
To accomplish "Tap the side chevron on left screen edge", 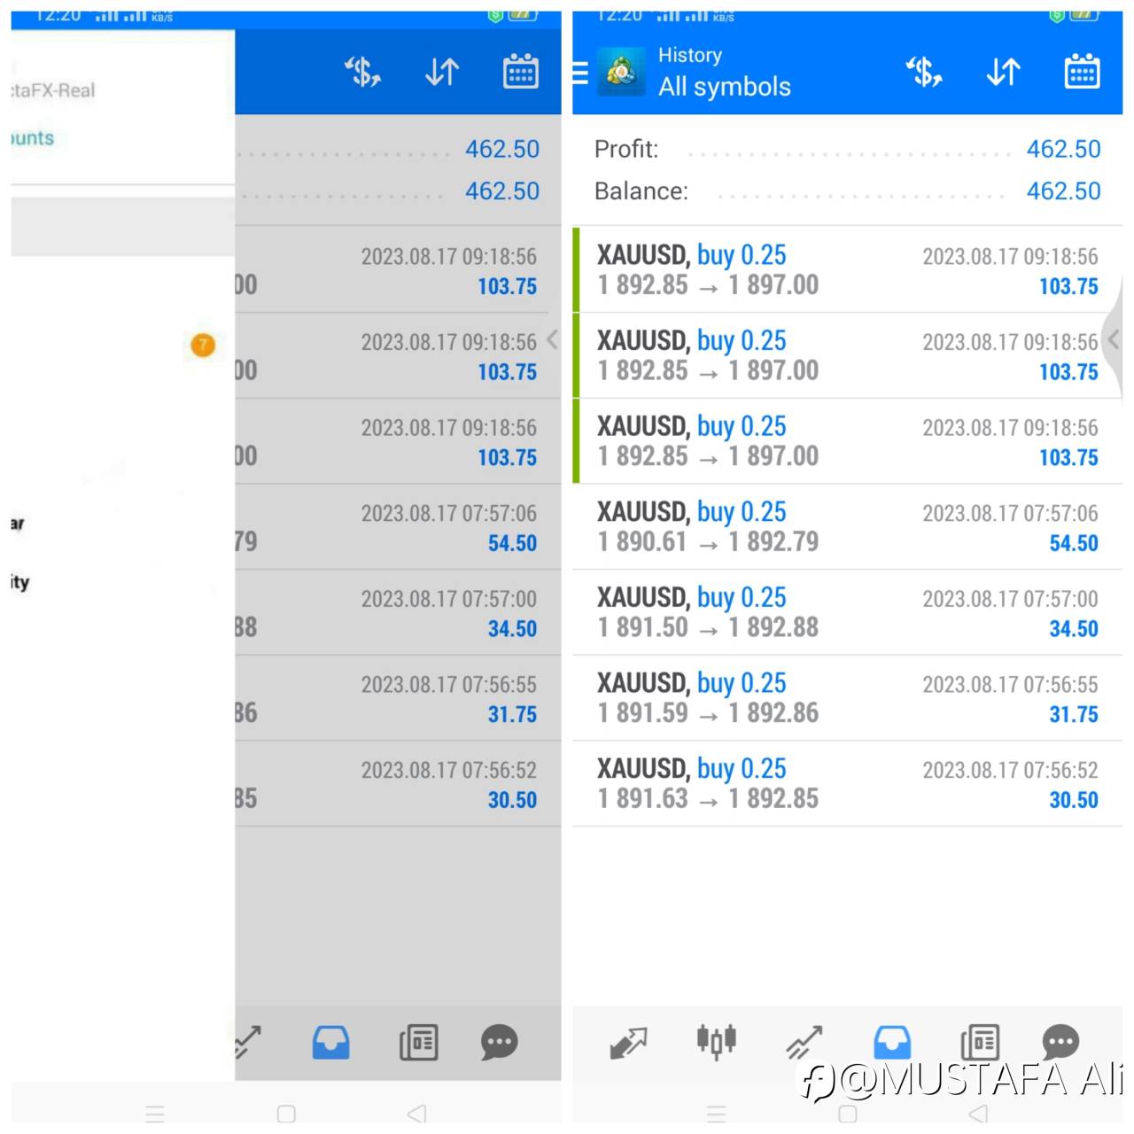I will click(x=552, y=339).
